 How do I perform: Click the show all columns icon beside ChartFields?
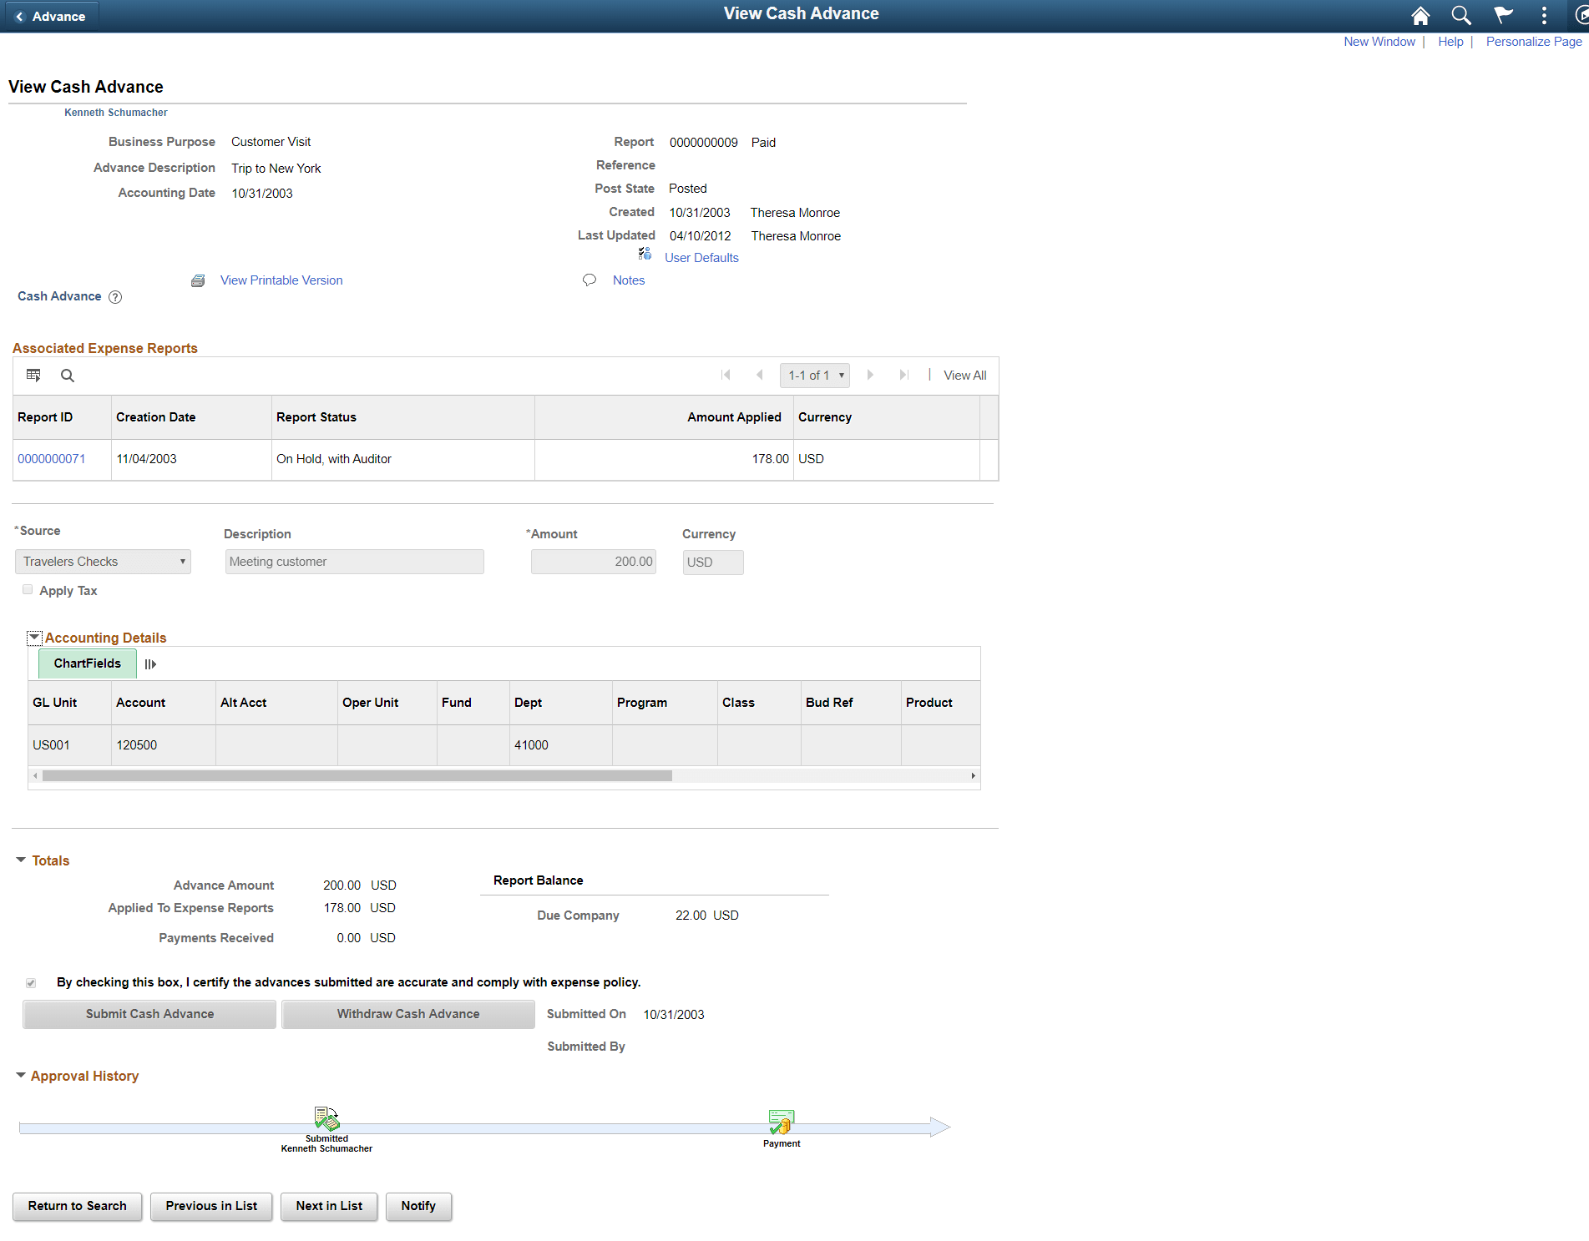pos(150,663)
